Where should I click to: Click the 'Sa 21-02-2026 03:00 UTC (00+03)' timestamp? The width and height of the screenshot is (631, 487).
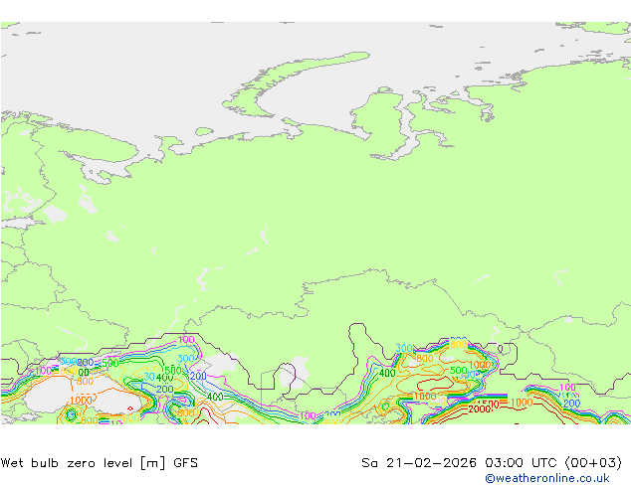click(492, 463)
